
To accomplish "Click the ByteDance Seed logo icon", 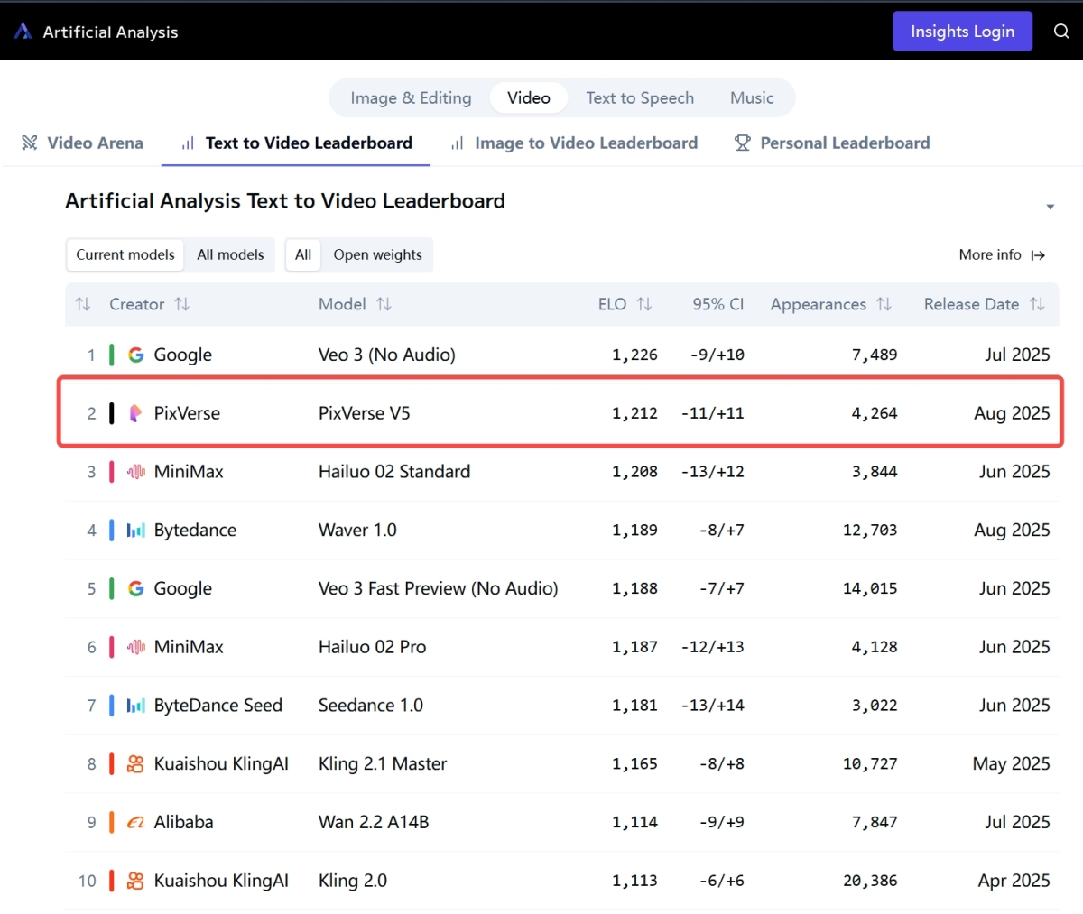I will pyautogui.click(x=136, y=706).
